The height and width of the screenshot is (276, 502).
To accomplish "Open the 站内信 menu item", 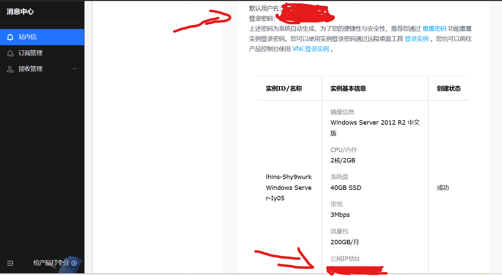I will [42, 37].
